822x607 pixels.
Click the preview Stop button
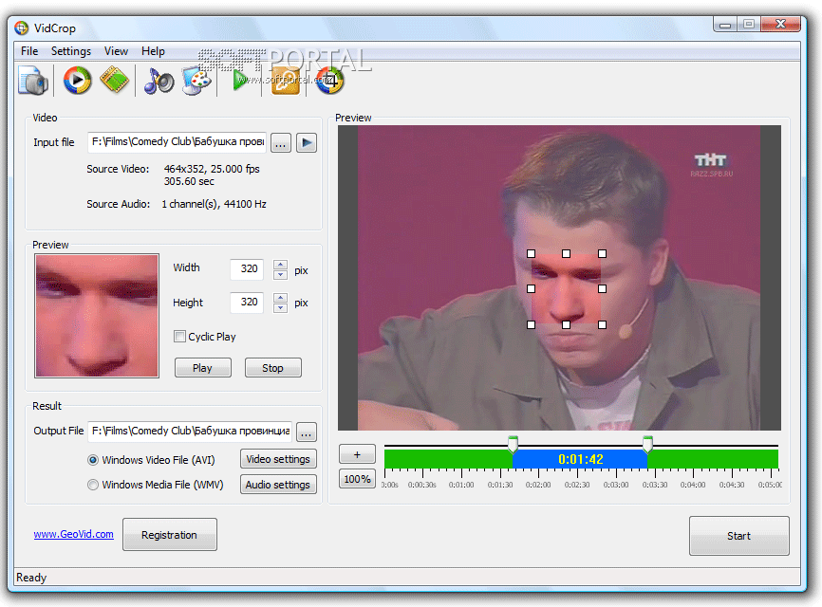coord(273,368)
